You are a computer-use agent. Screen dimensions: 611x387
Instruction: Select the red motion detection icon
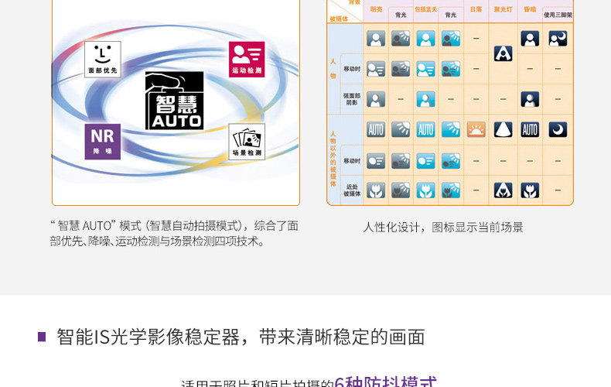[x=247, y=60]
